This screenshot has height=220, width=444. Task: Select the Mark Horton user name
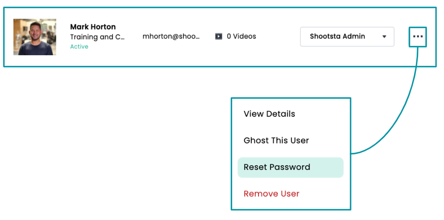(x=93, y=27)
